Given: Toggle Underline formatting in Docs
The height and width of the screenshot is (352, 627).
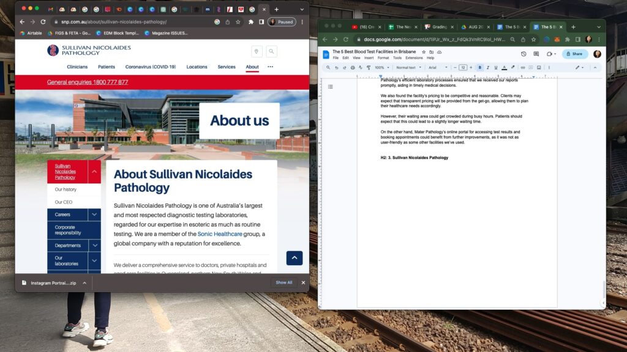Looking at the screenshot, I should [x=496, y=67].
